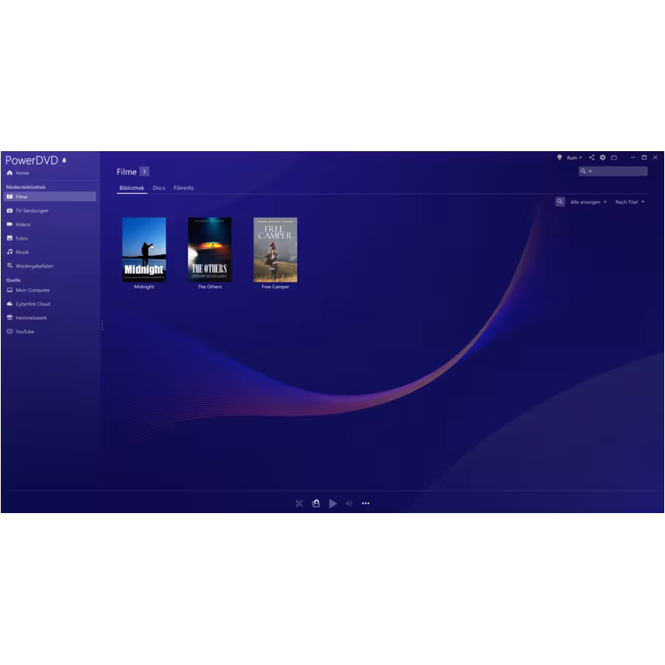Expand the Rum dropdown

574,157
